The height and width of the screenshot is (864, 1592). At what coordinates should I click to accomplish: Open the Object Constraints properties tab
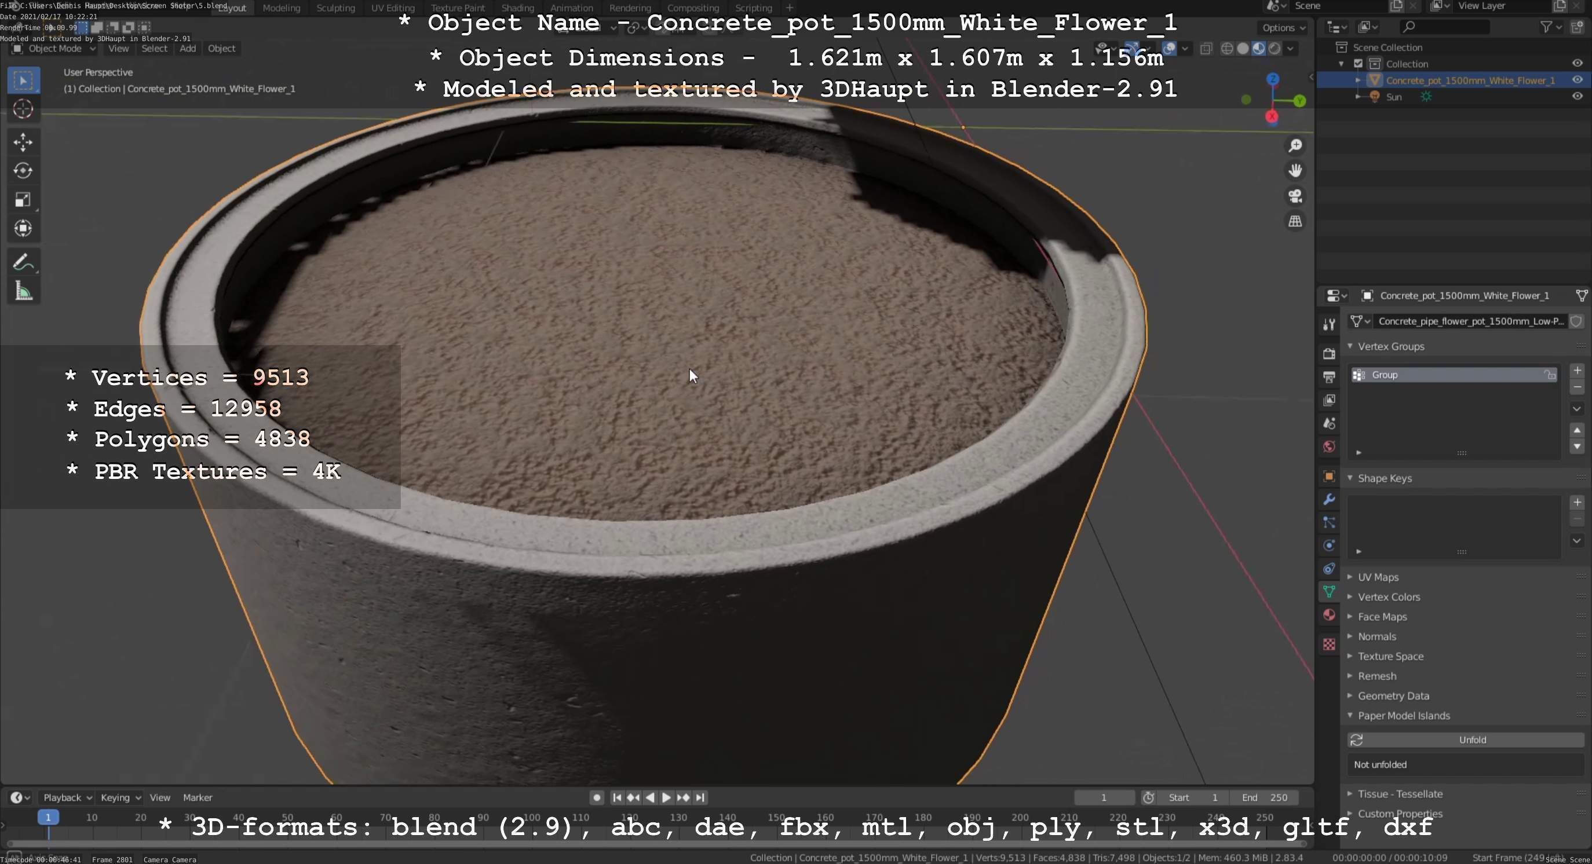pos(1330,569)
